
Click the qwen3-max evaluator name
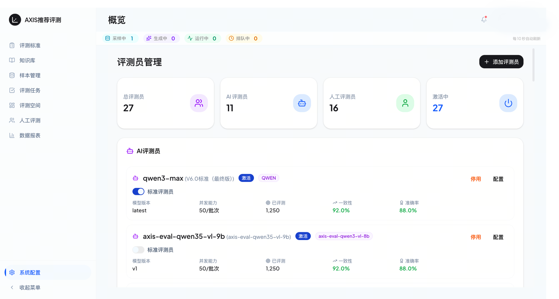pyautogui.click(x=163, y=178)
